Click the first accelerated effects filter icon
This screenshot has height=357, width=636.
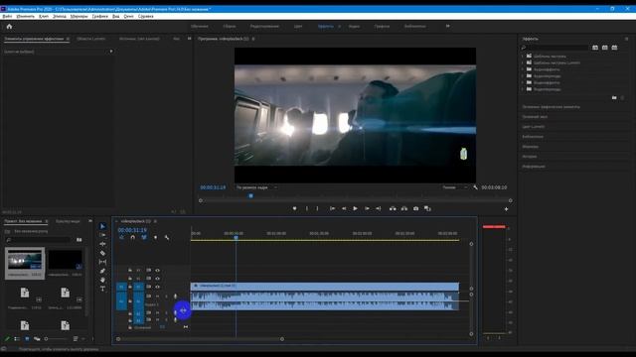pos(595,48)
